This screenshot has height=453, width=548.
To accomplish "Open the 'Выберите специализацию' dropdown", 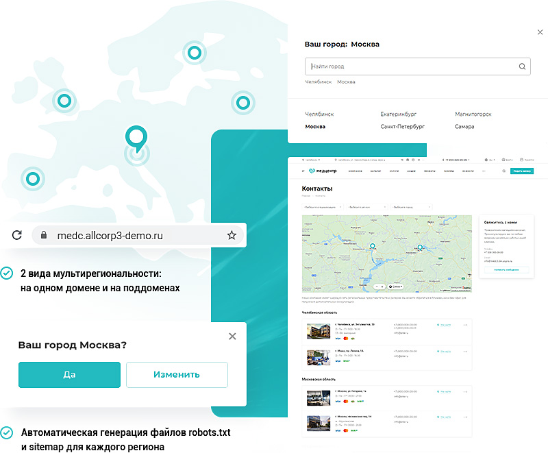I will [321, 206].
